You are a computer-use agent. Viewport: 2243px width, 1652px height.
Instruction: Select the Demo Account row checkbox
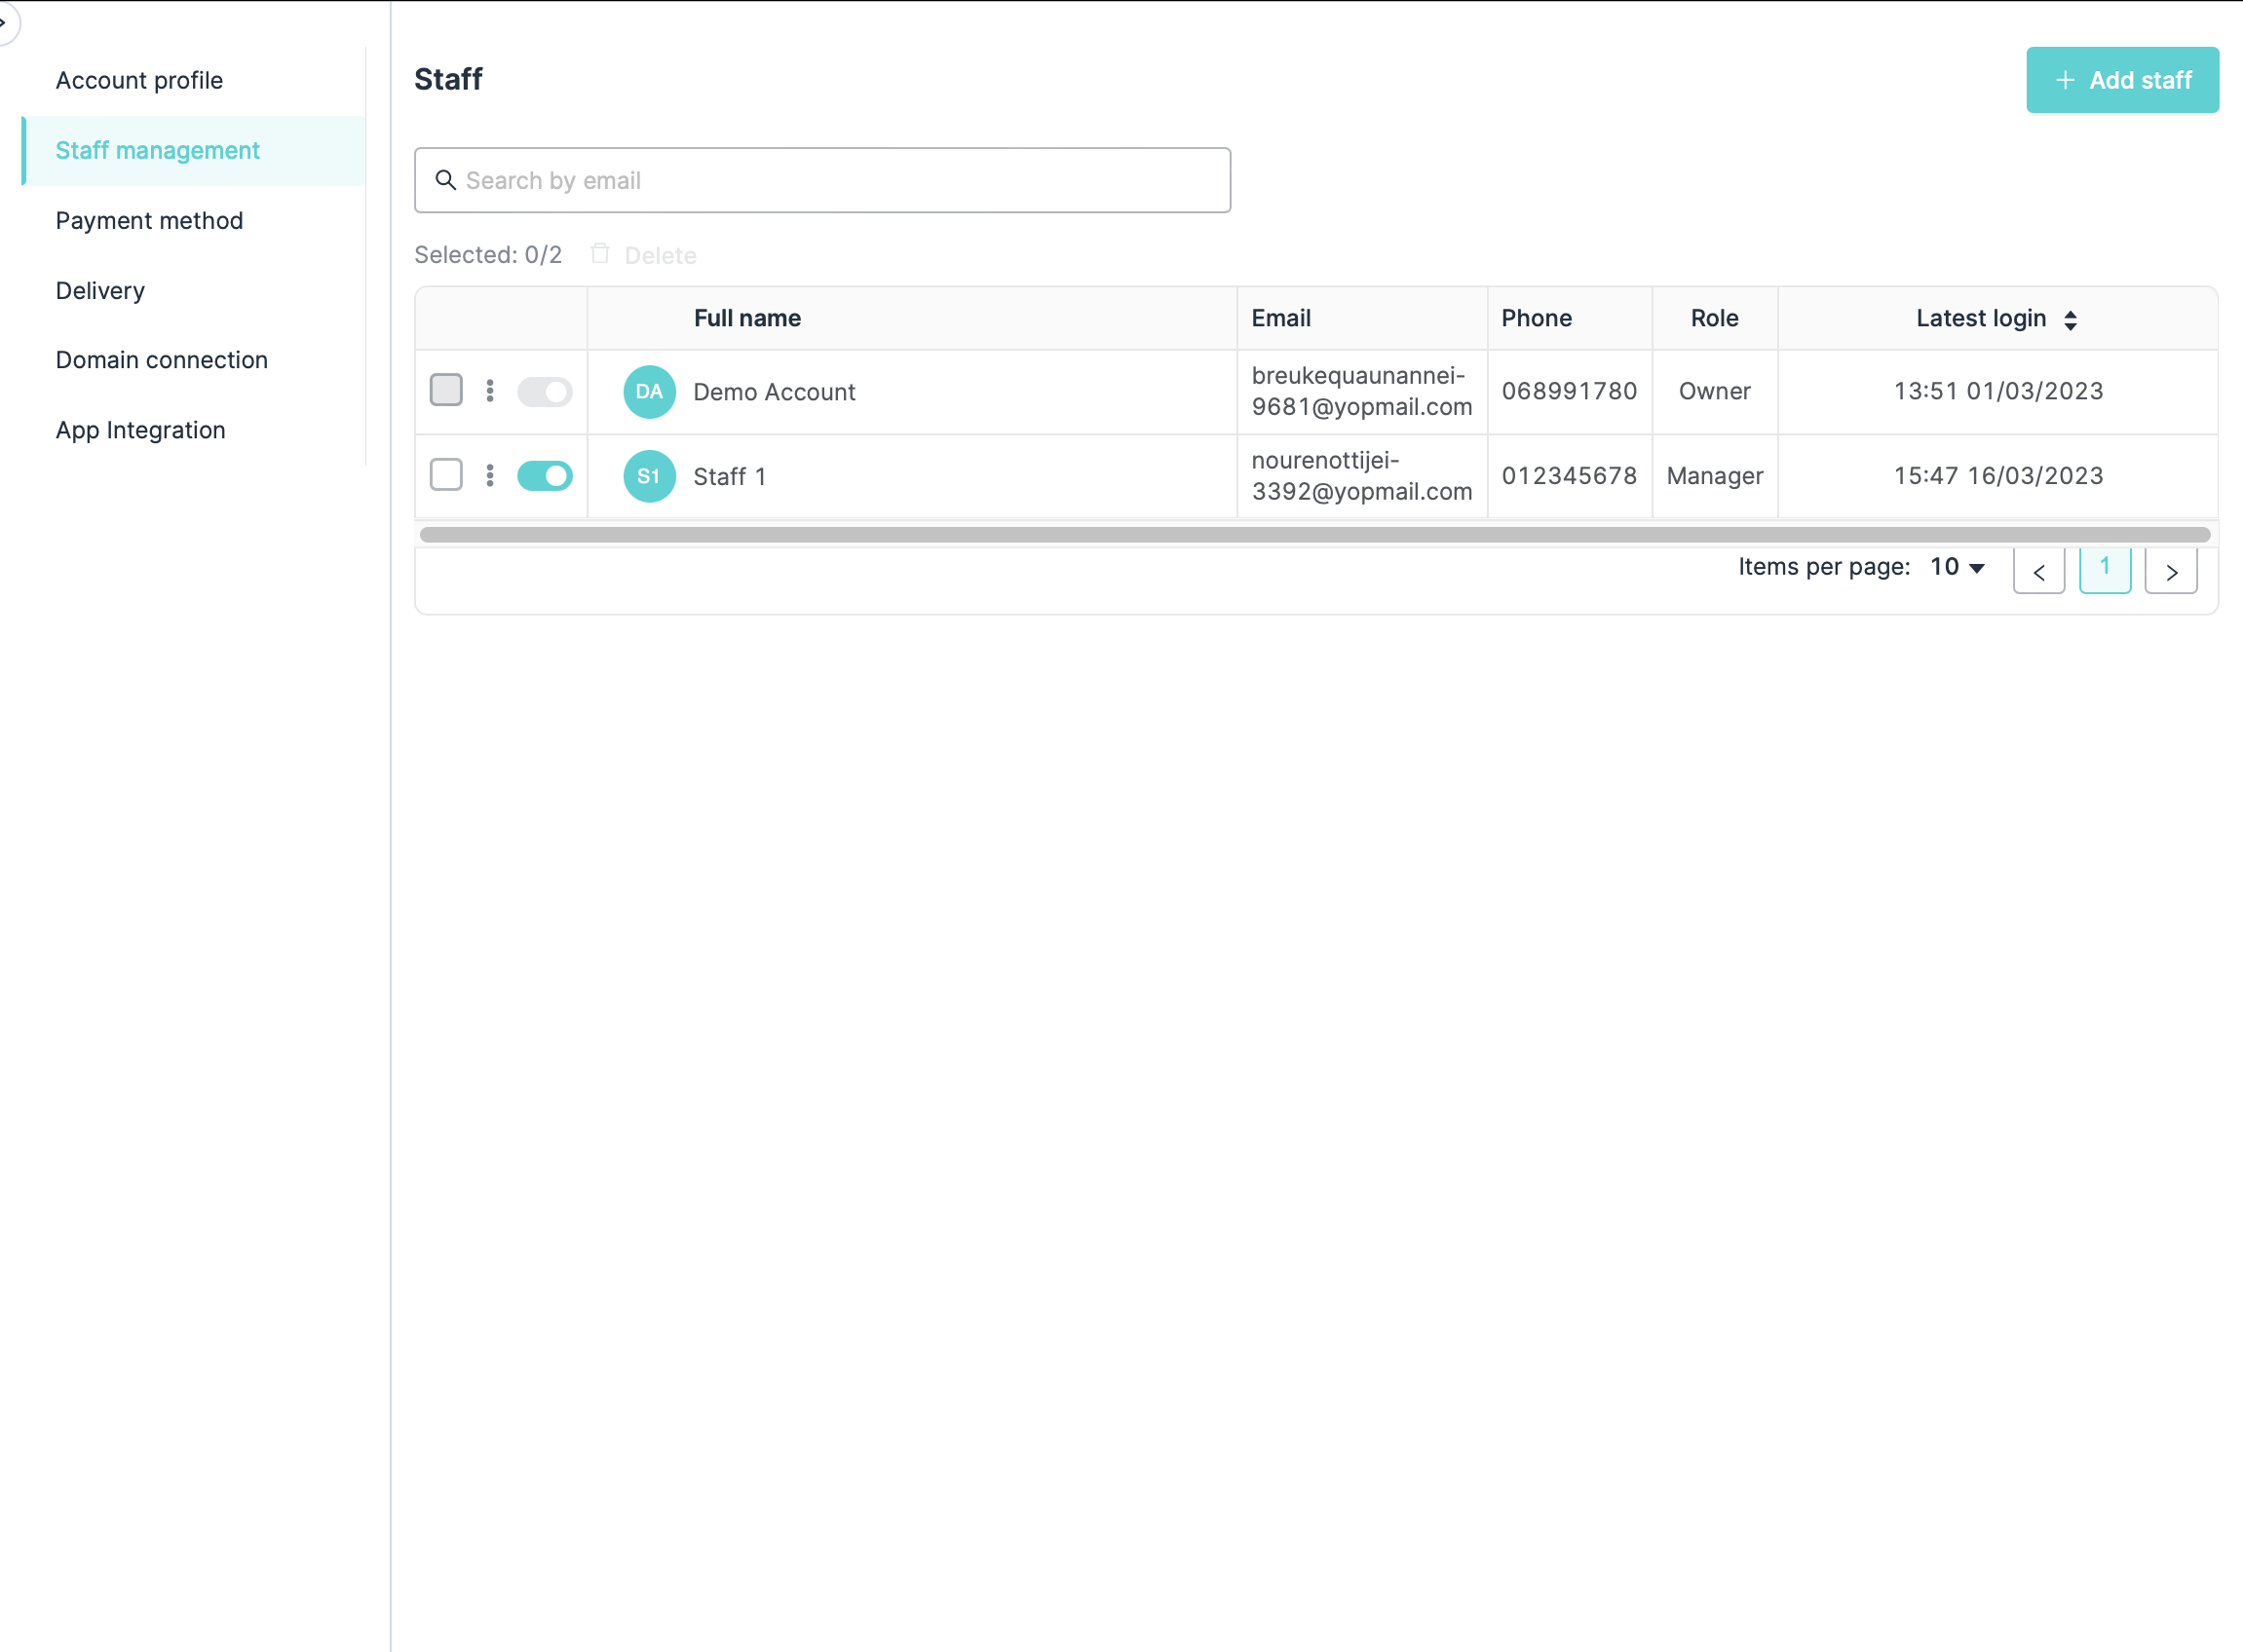click(446, 390)
